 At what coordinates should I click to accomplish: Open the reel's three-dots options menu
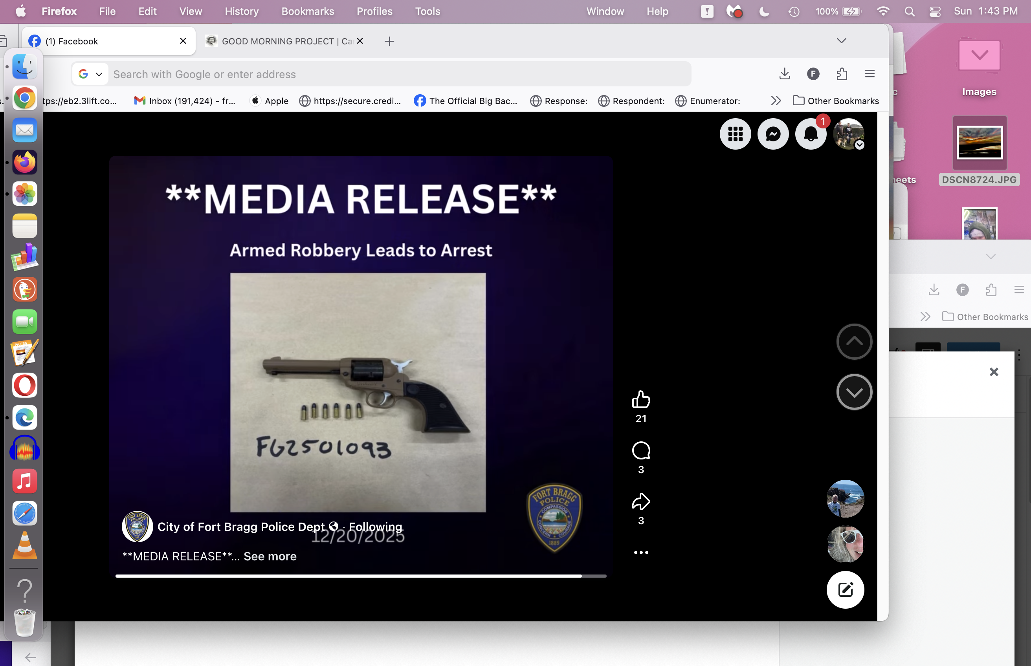coord(641,553)
